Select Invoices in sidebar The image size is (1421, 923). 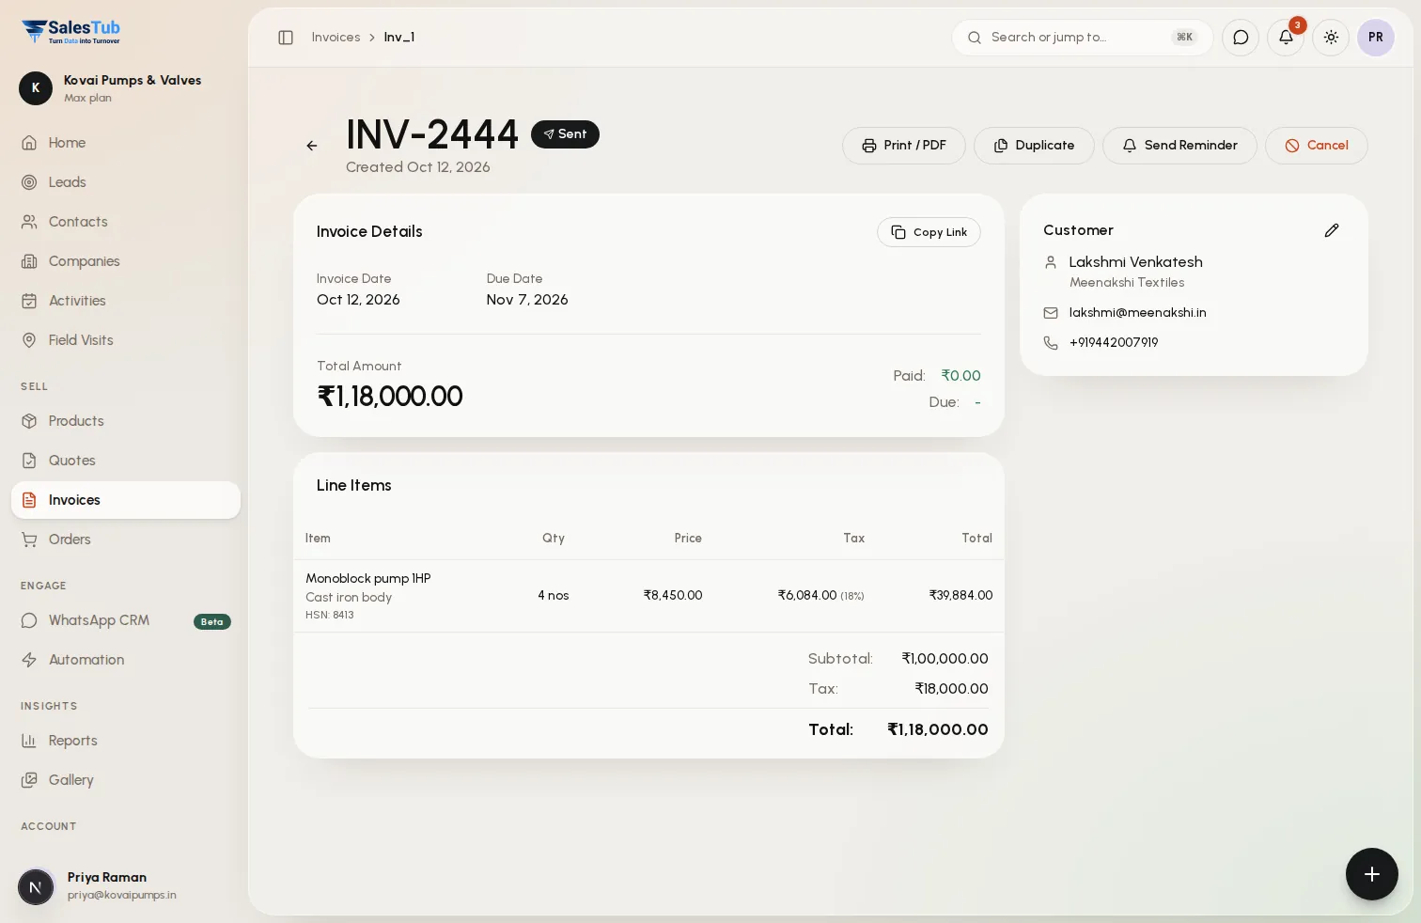point(126,500)
